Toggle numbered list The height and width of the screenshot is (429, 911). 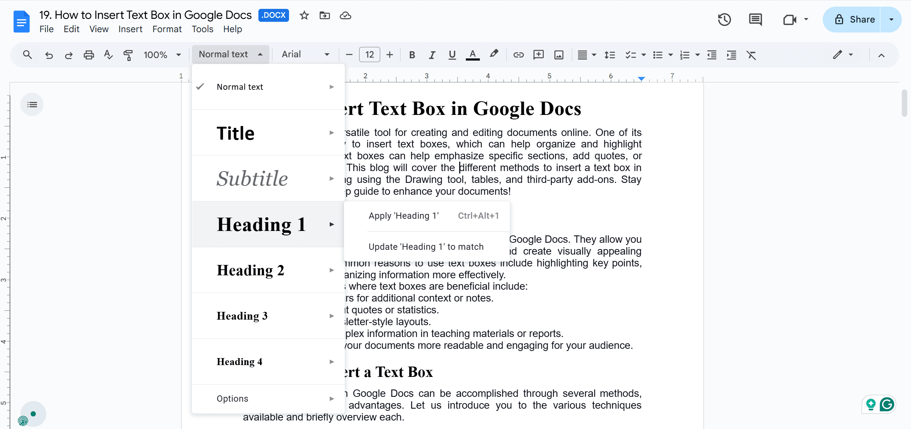[x=685, y=55]
